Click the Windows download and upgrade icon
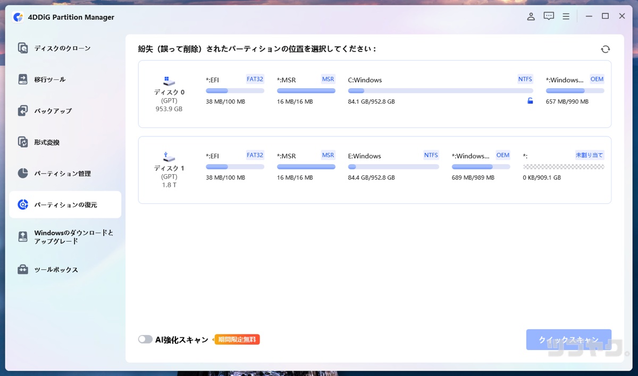 click(x=23, y=237)
